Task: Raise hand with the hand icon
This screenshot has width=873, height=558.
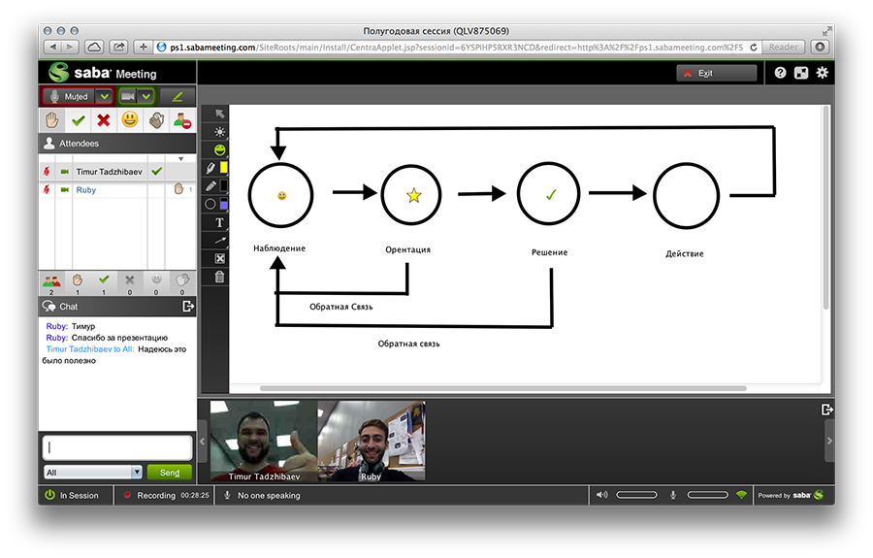Action: 51,120
